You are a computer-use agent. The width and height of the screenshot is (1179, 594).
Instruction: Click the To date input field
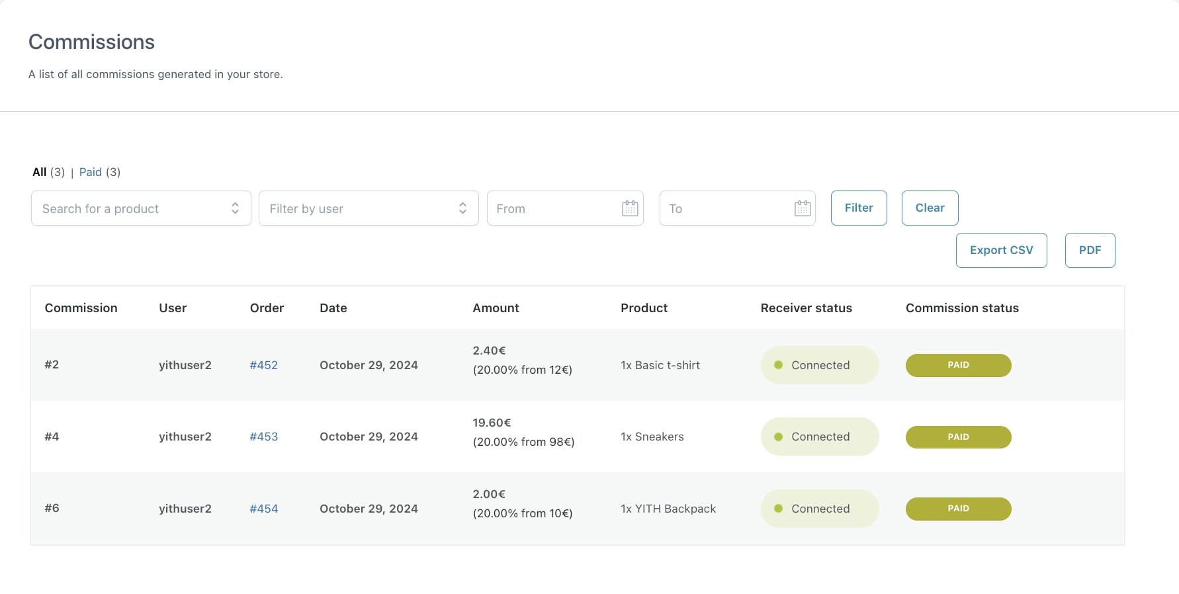click(724, 208)
